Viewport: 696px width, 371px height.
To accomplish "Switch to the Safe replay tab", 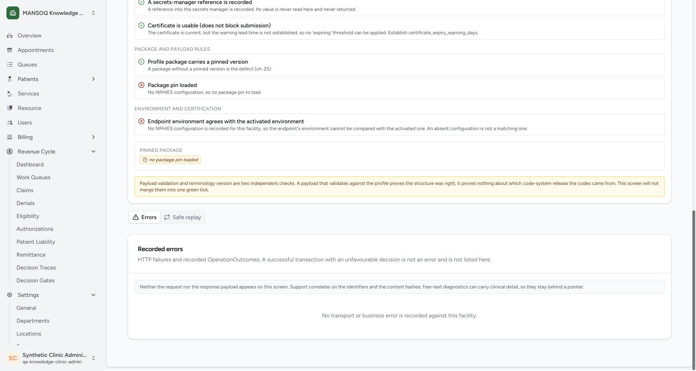I will (182, 217).
